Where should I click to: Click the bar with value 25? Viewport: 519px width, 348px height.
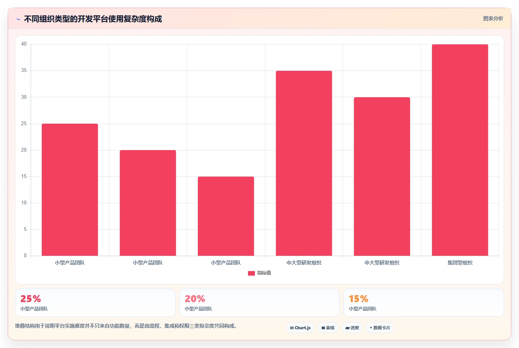pos(70,190)
